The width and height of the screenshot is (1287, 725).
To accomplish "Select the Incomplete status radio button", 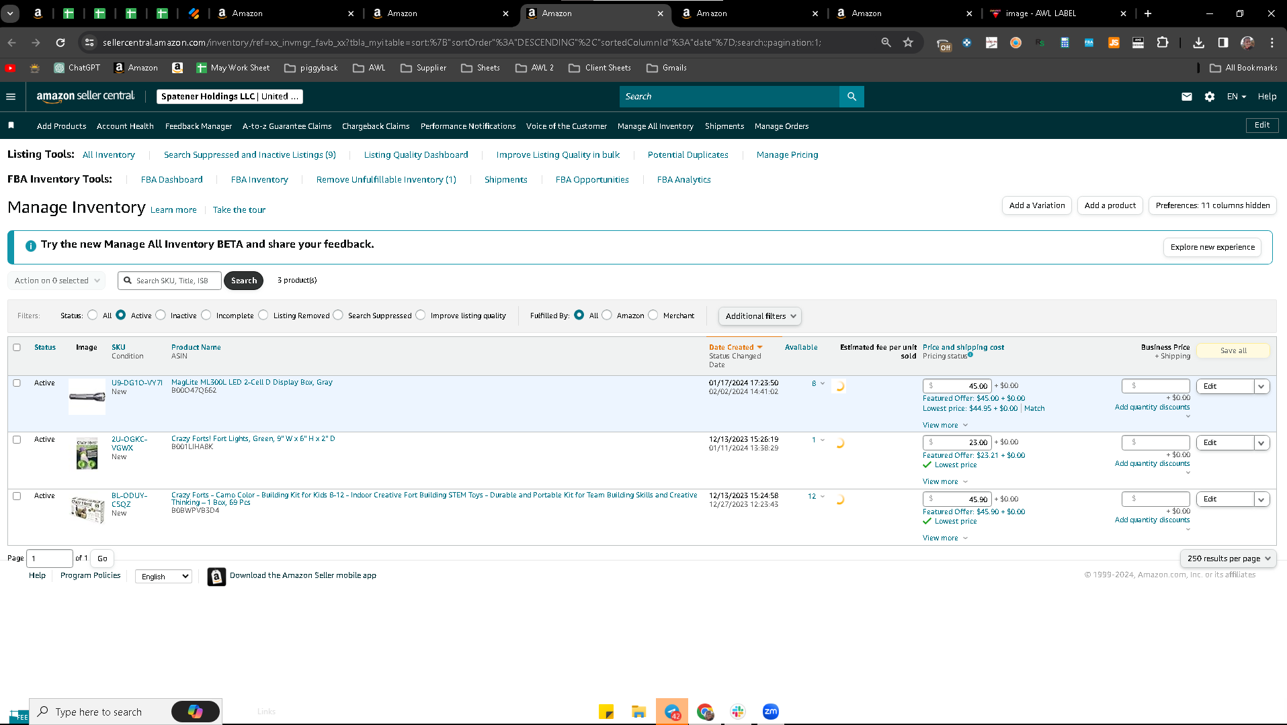I will coord(206,315).
